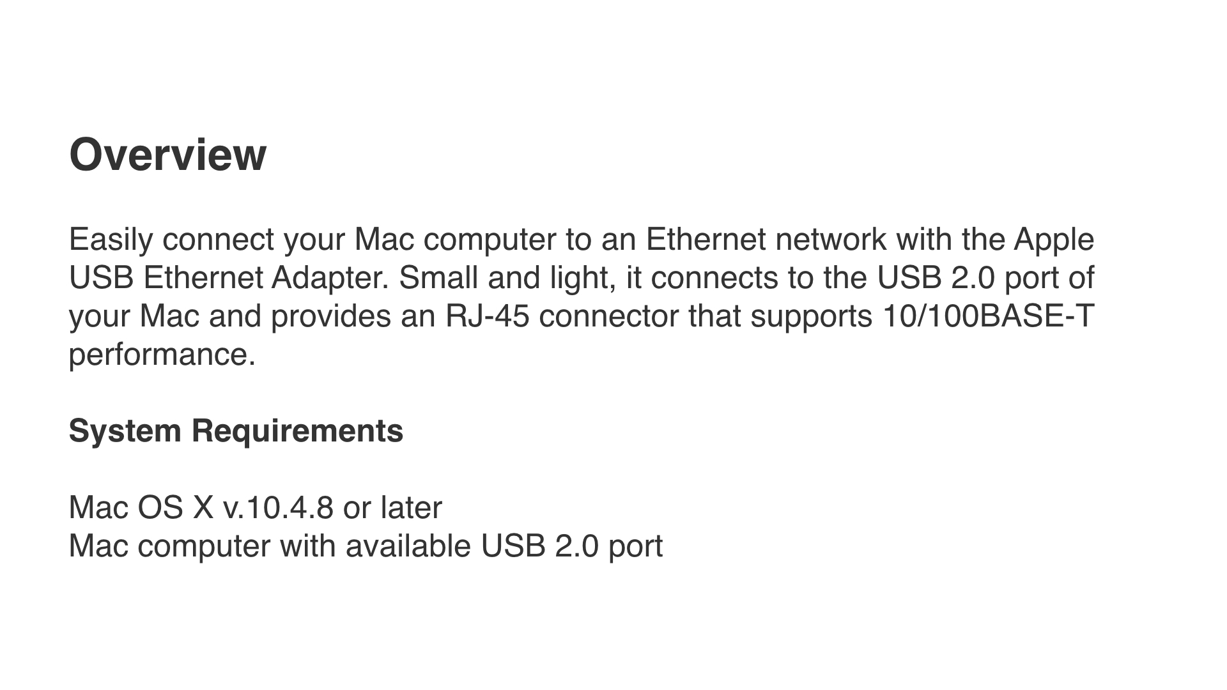
Task: Click the word "Easily" in the paragraph
Action: click(111, 240)
